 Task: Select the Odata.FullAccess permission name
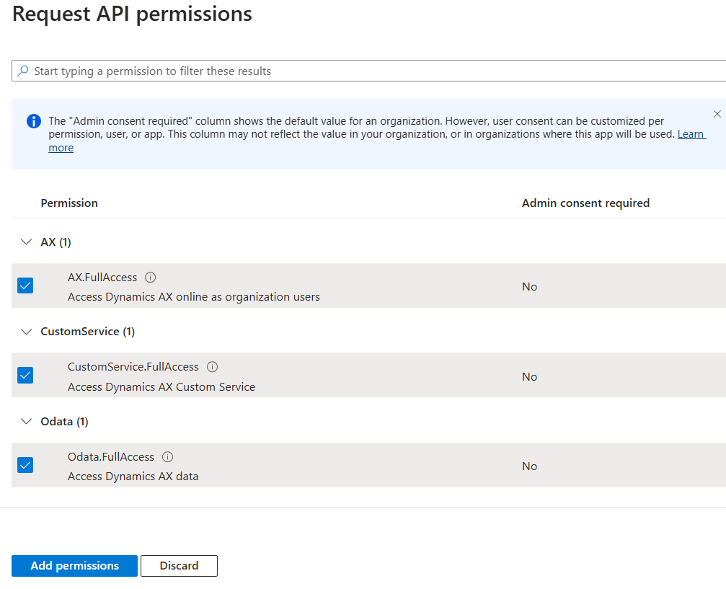(x=111, y=457)
